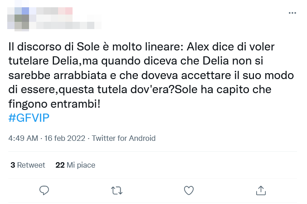This screenshot has height=204, width=307.
Task: Like the tweet with the heart icon
Action: (x=189, y=189)
